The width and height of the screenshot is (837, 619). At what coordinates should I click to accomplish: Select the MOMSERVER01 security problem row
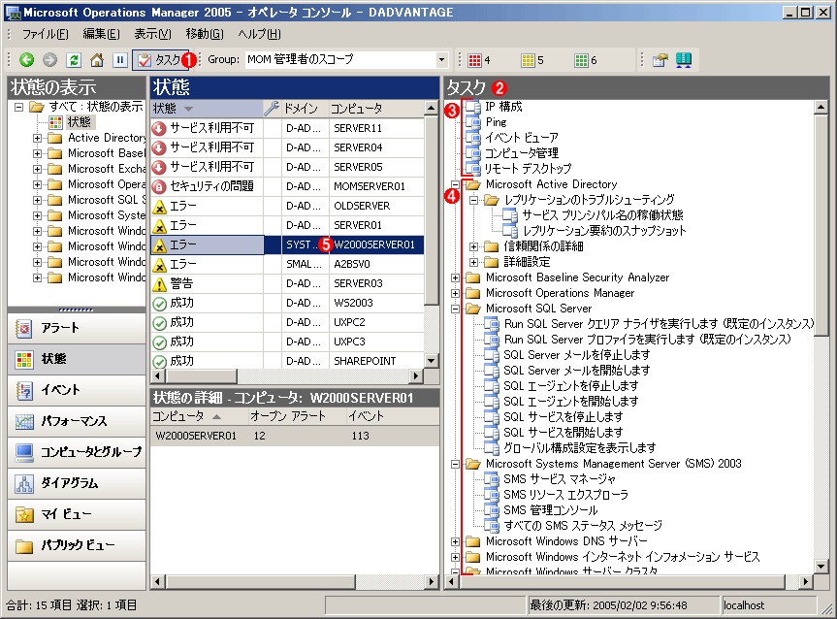pyautogui.click(x=287, y=186)
